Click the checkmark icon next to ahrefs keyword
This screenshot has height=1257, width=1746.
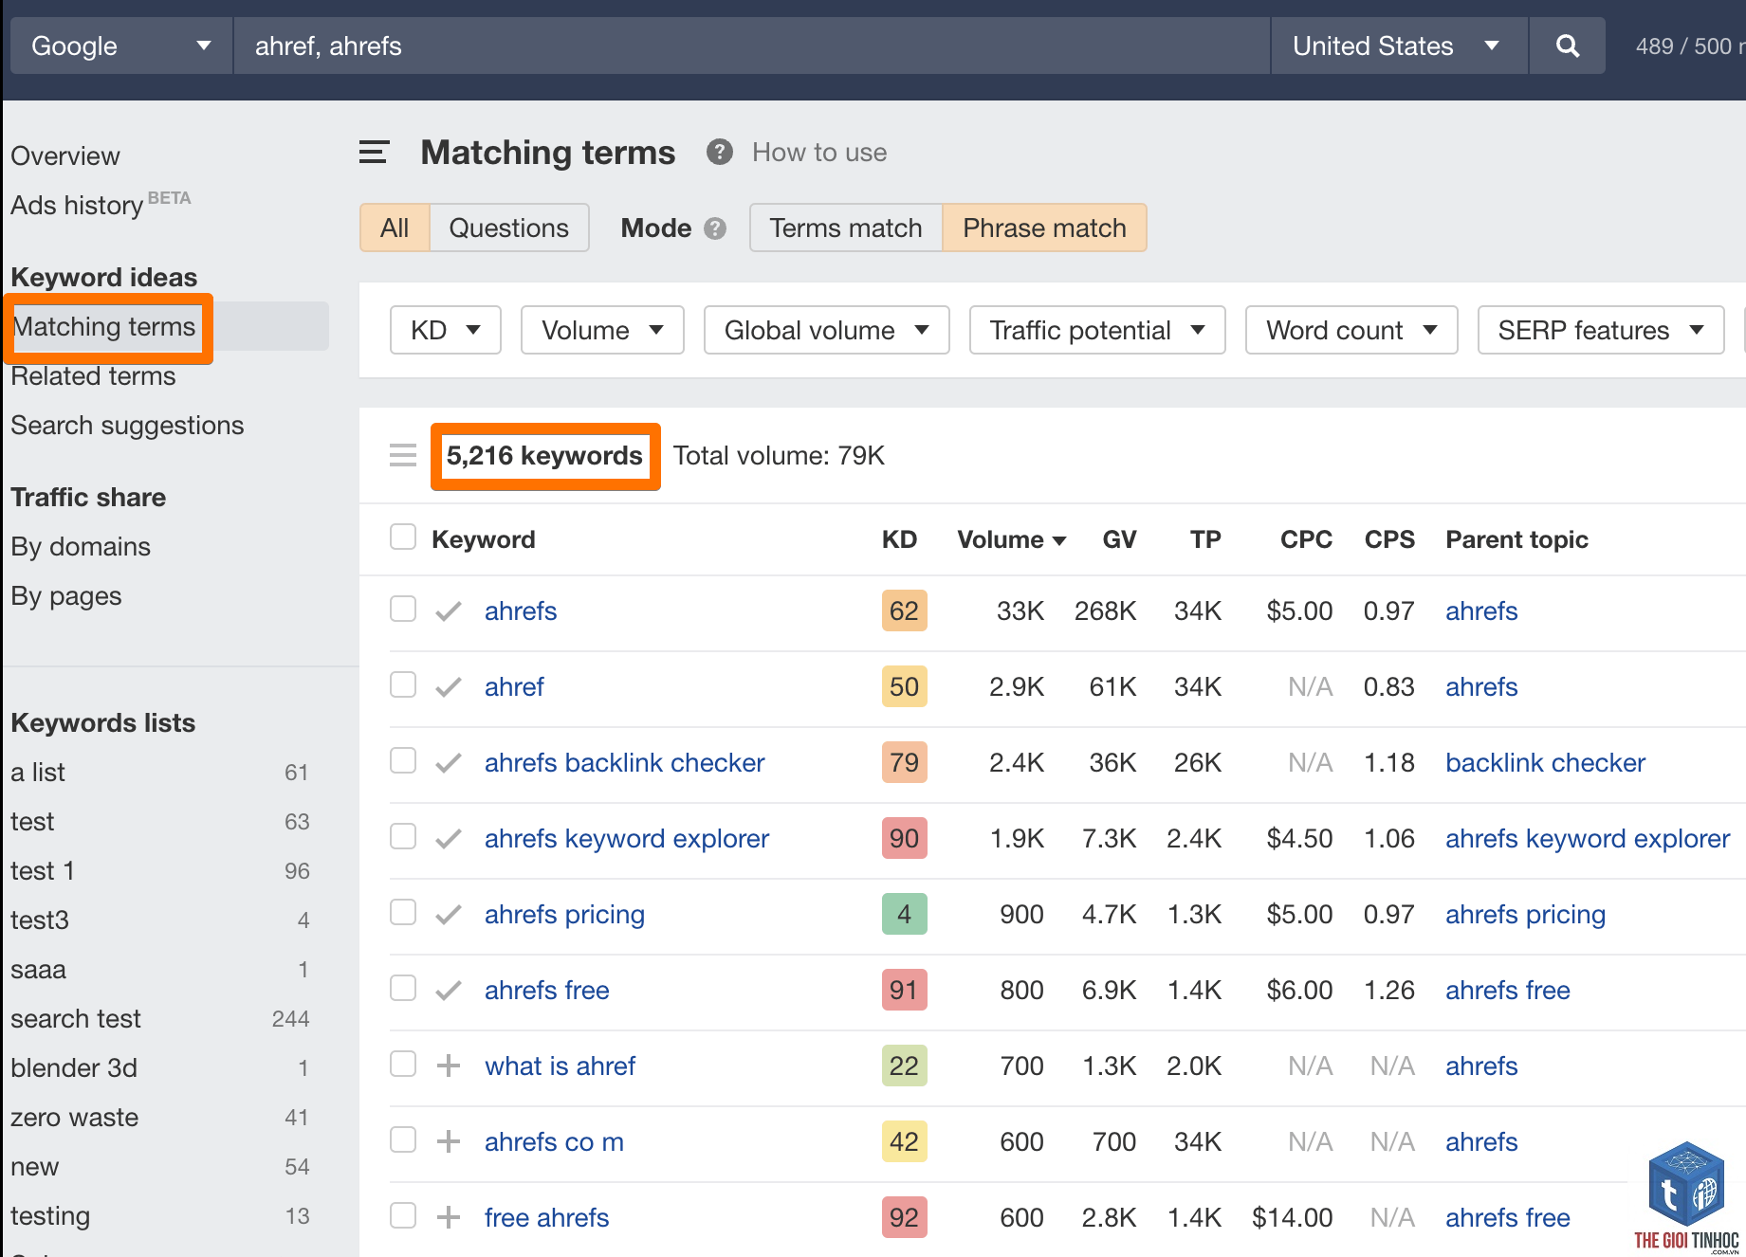click(x=449, y=610)
